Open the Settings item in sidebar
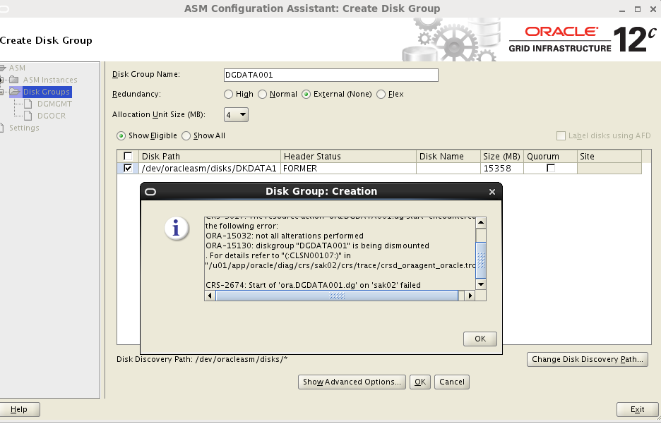 [x=24, y=127]
